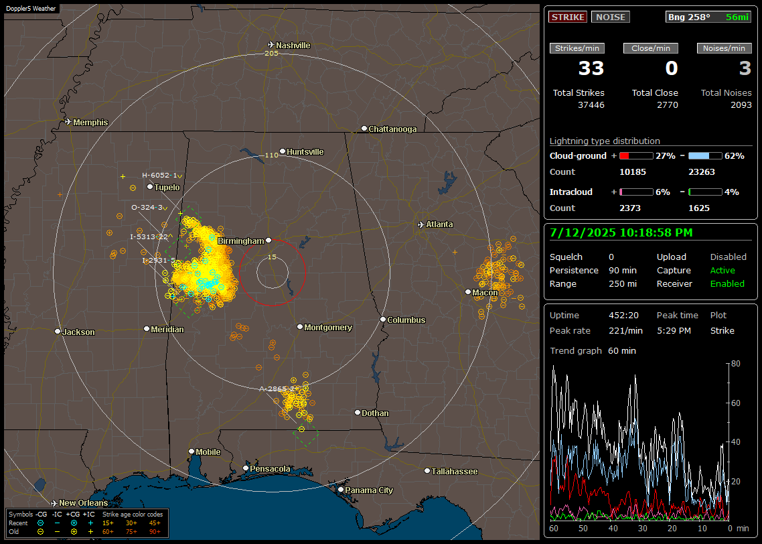This screenshot has height=544, width=762.
Task: Click the Bng 258° 56mi bearing box
Action: [708, 17]
